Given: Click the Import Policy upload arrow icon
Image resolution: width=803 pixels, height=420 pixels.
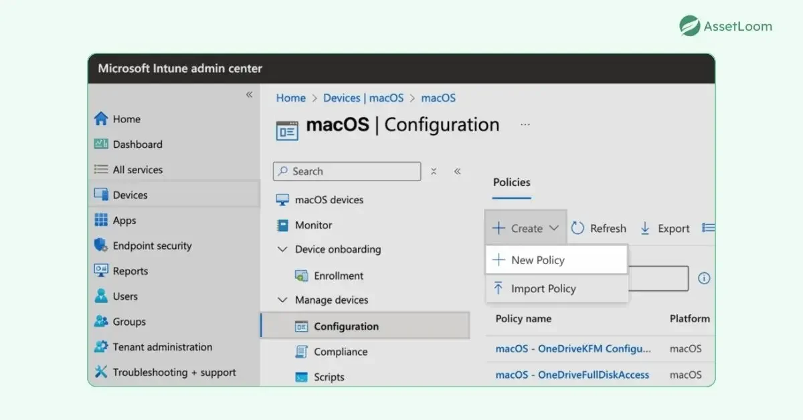Looking at the screenshot, I should click(499, 288).
